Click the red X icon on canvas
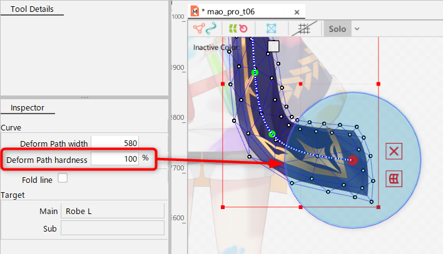The width and height of the screenshot is (443, 254). point(394,151)
